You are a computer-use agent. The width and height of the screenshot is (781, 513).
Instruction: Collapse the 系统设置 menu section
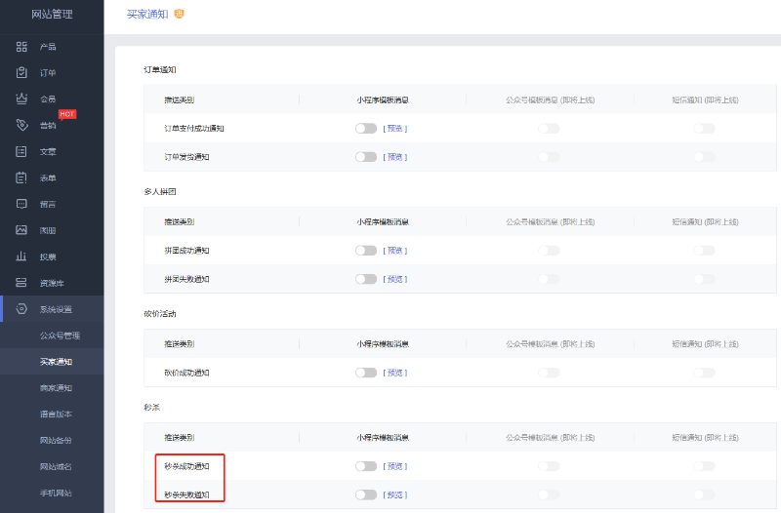coord(52,309)
